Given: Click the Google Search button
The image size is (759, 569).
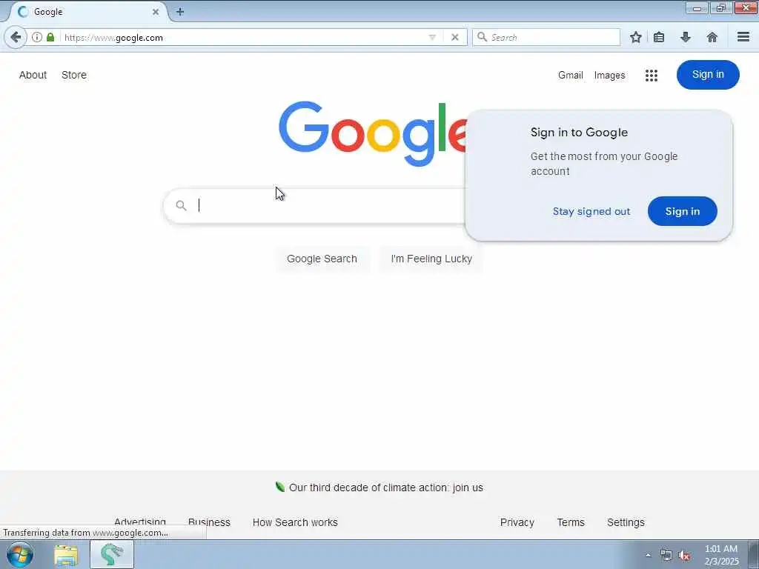Looking at the screenshot, I should point(322,259).
